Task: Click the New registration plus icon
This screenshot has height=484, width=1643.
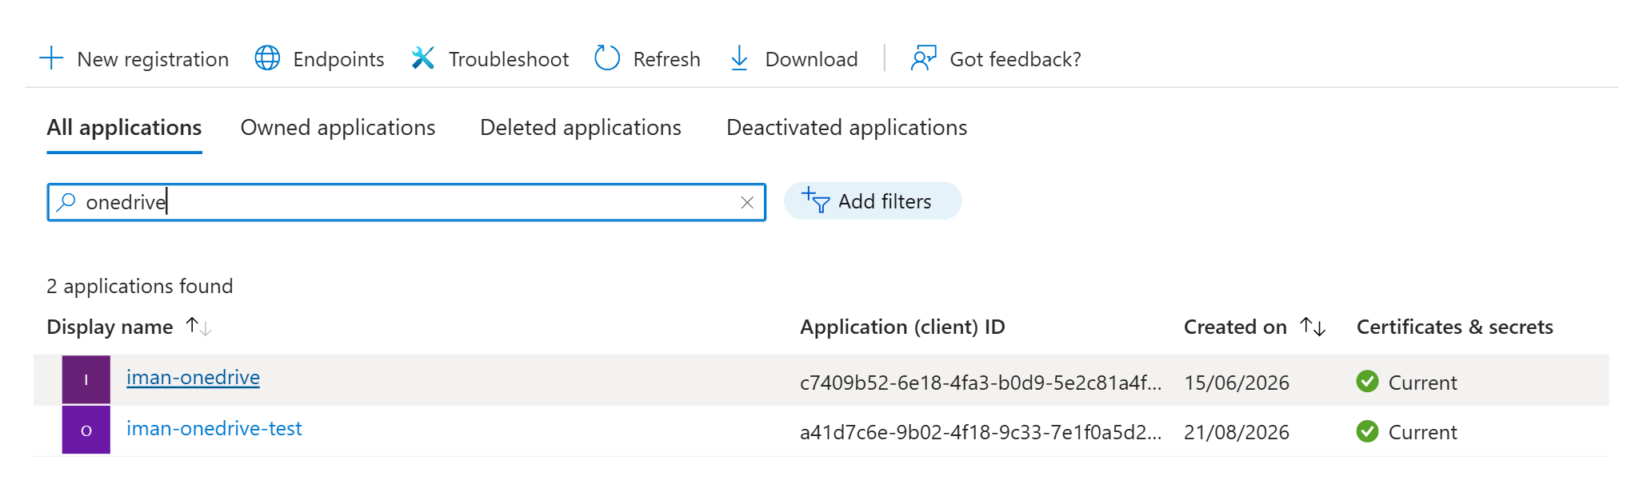Action: [x=51, y=58]
